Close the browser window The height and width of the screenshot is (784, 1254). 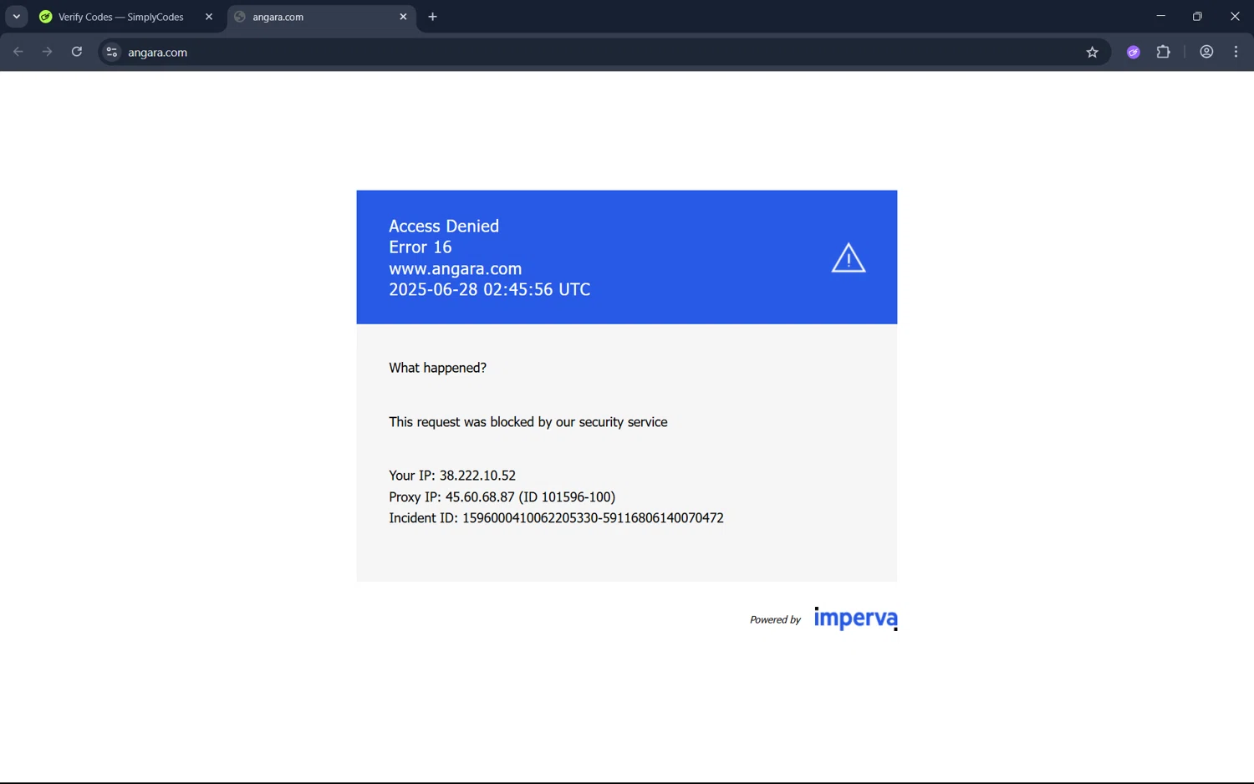tap(1235, 17)
